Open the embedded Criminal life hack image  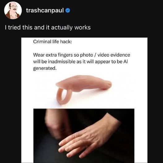click(x=84, y=100)
